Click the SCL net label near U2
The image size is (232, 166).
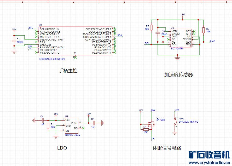[147, 43]
